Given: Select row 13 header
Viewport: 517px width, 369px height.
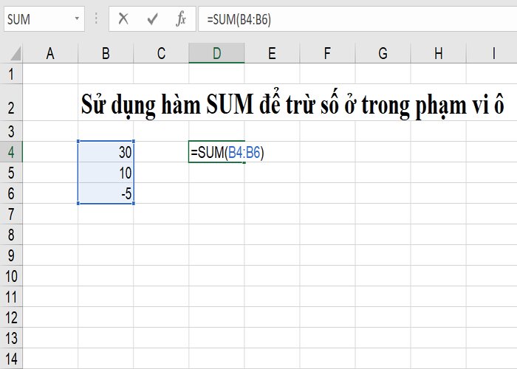Looking at the screenshot, I should 11,338.
